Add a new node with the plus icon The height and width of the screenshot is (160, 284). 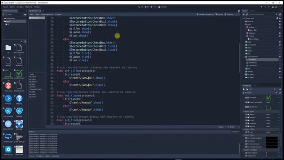click(244, 14)
